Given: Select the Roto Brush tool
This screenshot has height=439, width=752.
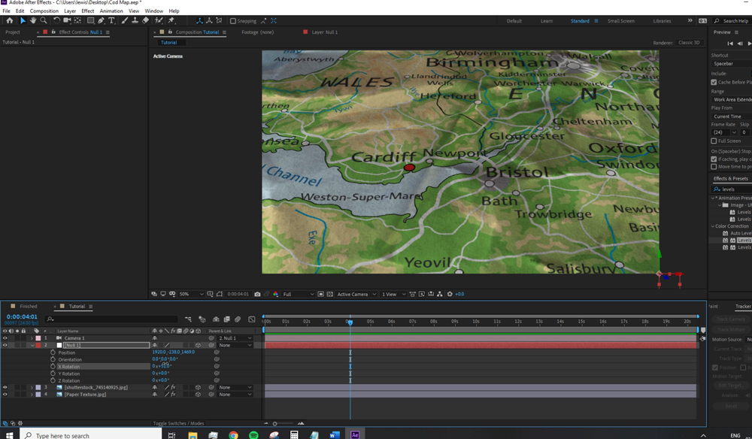Looking at the screenshot, I should pos(159,20).
